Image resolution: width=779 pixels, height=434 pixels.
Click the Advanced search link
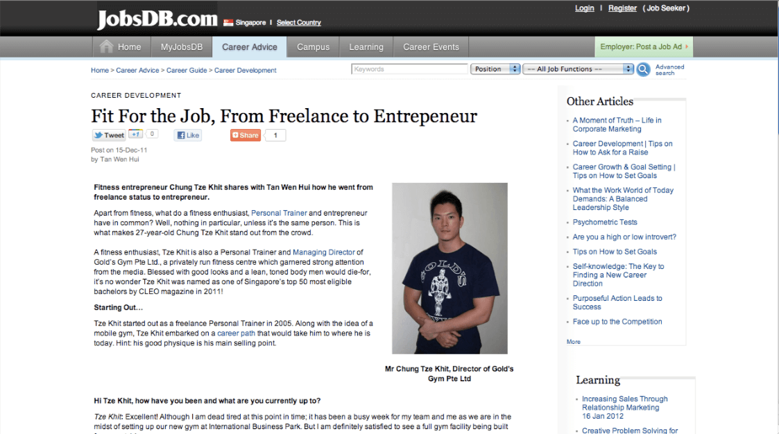tap(669, 69)
